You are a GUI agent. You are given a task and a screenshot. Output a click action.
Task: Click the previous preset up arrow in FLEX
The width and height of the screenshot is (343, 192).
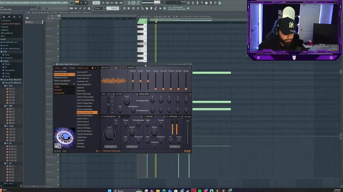click(x=95, y=68)
